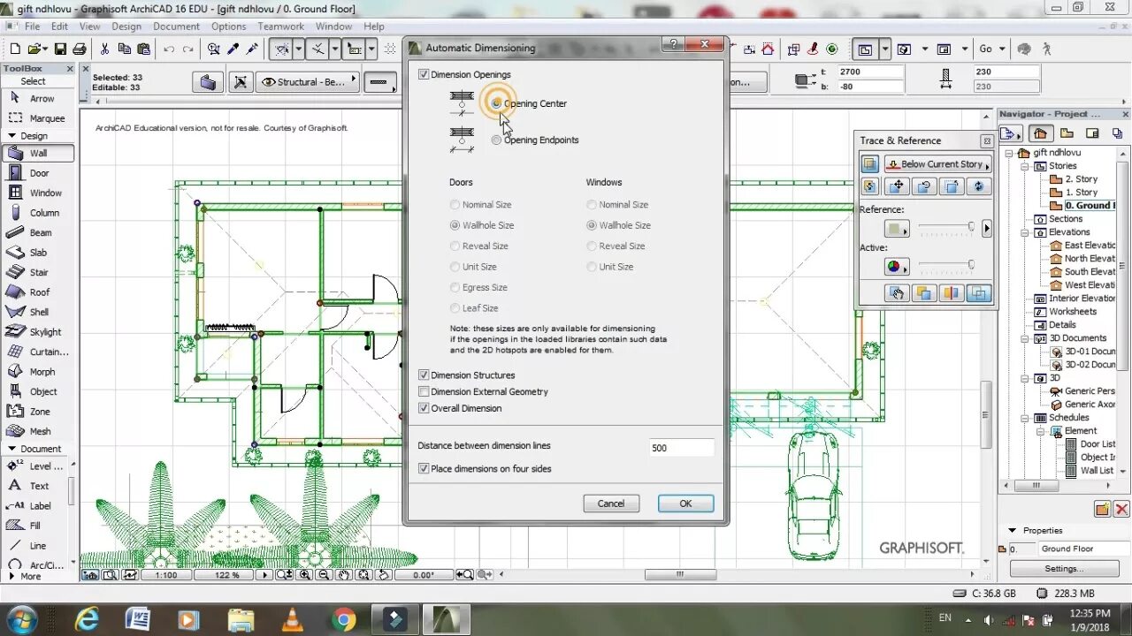
Task: Select the Window tool in ToolBox
Action: pyautogui.click(x=38, y=193)
